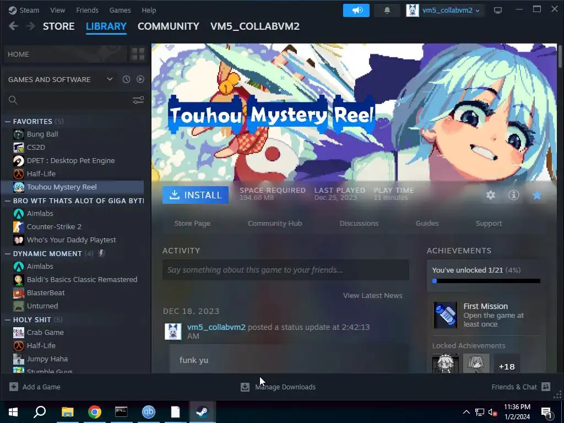Open game settings gear for Touhou Mystery Reel
The width and height of the screenshot is (564, 423).
[491, 195]
